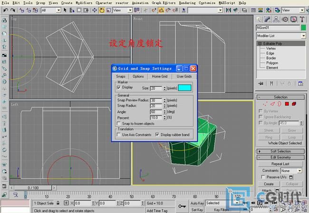Click the Undo arrow in main toolbar
Viewport: 309px width, 213px height.
pos(6,10)
